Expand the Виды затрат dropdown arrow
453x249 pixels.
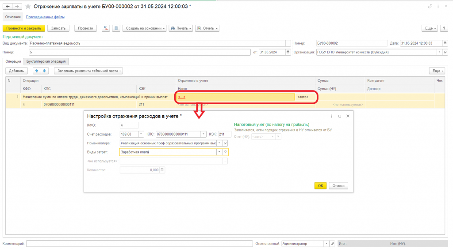pyautogui.click(x=219, y=152)
